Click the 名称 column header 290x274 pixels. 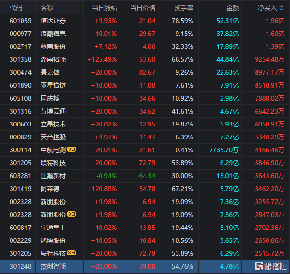coord(47,8)
